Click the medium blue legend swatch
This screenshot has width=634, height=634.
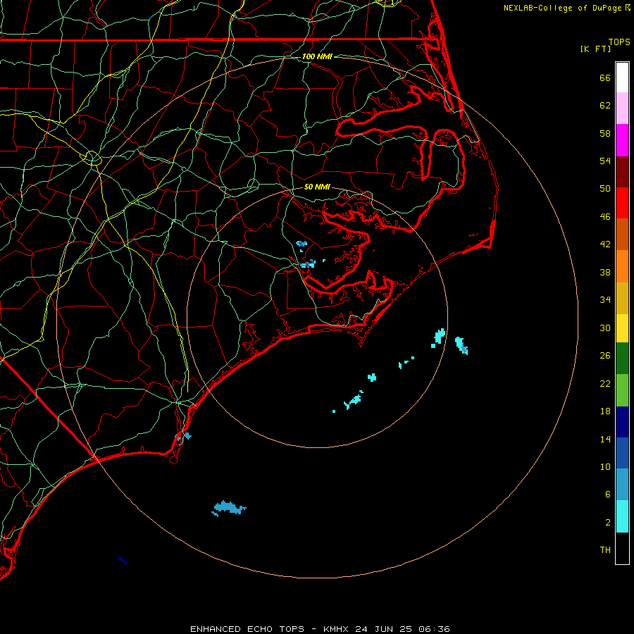(622, 453)
